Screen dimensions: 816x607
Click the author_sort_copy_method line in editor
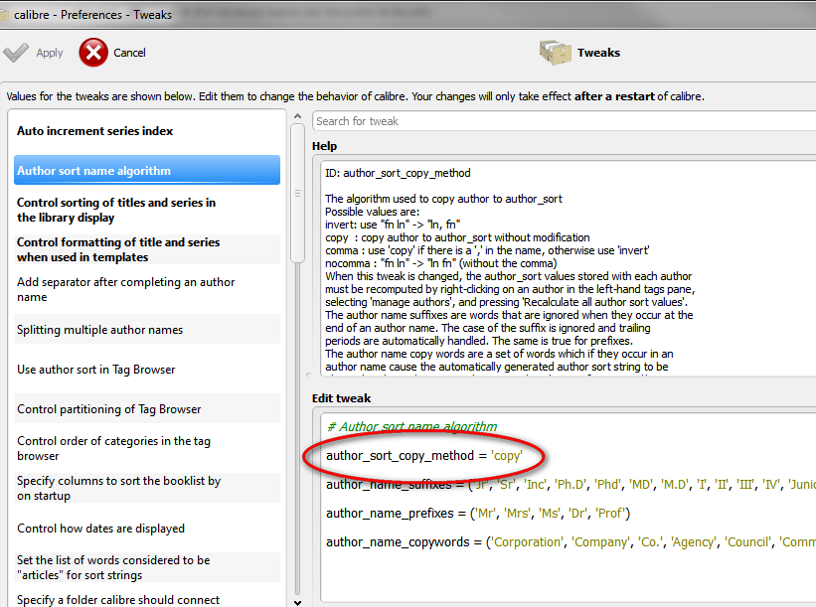pos(424,456)
